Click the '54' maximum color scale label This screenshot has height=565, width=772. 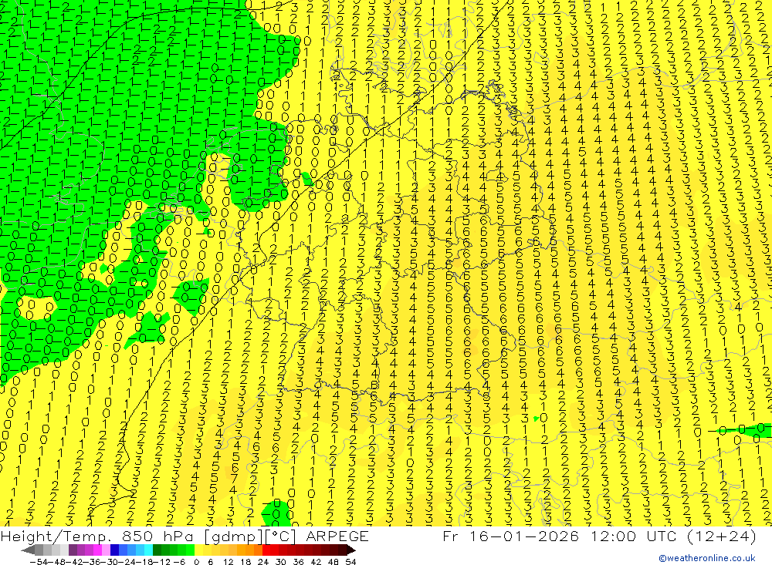pos(350,562)
